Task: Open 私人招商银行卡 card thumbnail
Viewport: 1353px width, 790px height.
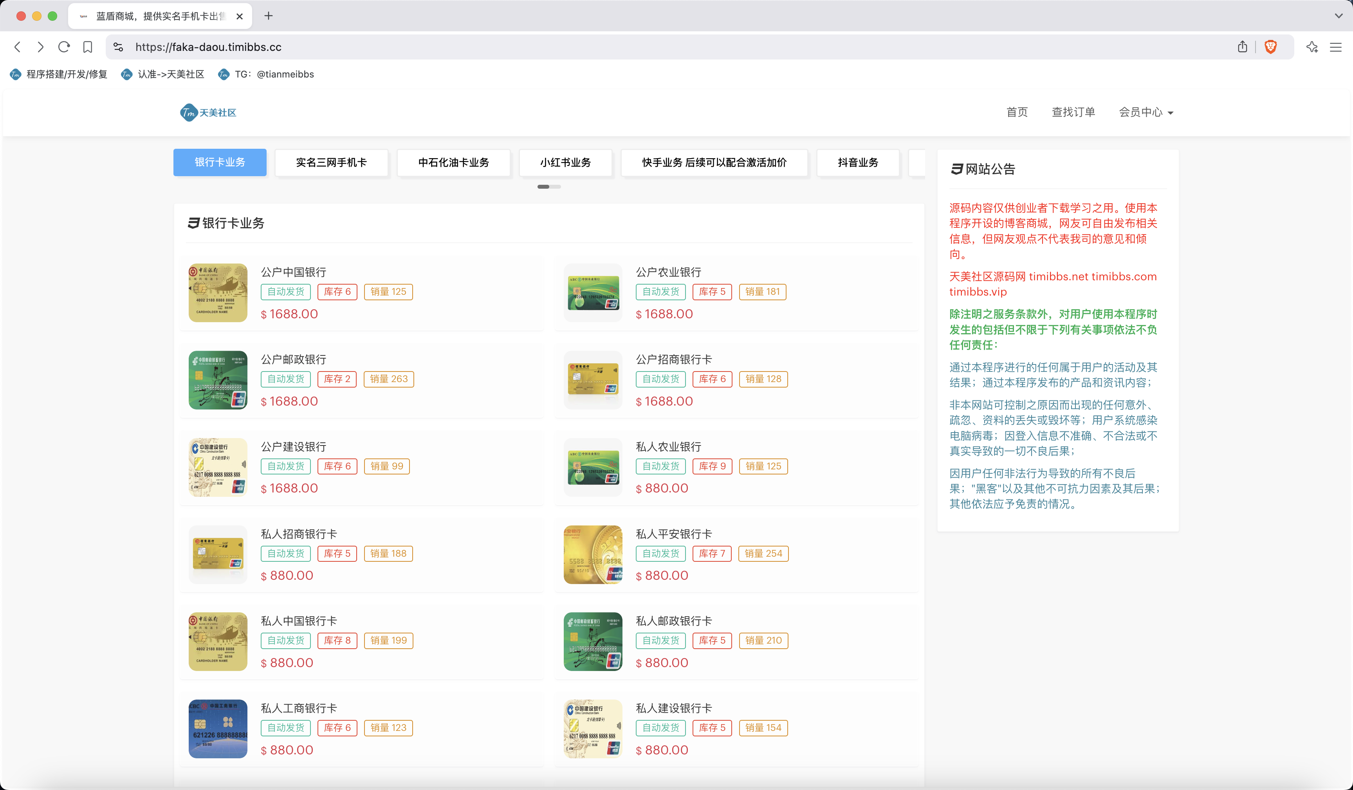Action: pos(217,554)
